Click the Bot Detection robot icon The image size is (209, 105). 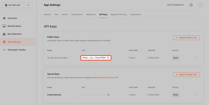click(x=4, y=34)
